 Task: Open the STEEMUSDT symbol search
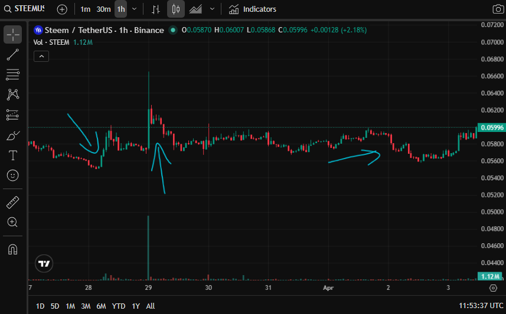(x=25, y=9)
